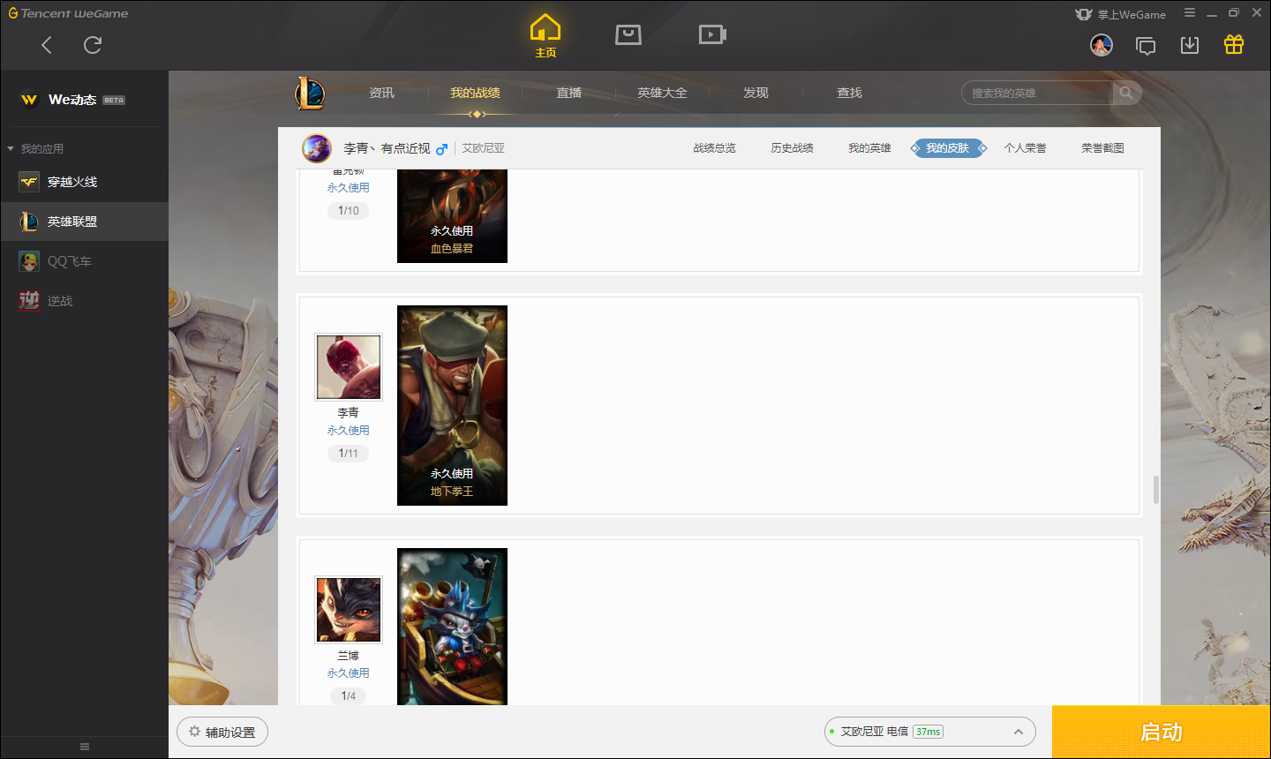The width and height of the screenshot is (1271, 759).
Task: Expand the 艾欧尼亚 电信 server dropdown
Action: coord(930,732)
